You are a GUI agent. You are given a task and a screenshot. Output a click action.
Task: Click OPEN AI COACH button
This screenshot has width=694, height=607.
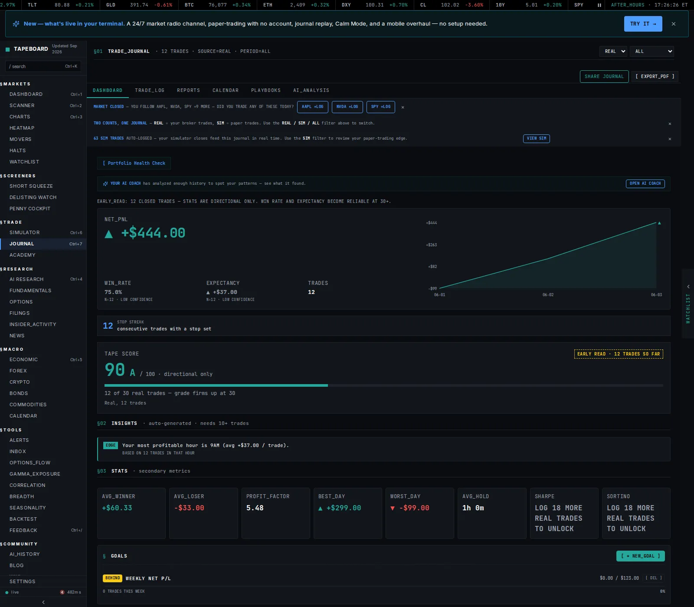click(x=645, y=183)
